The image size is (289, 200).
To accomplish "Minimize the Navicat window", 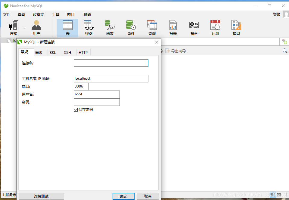I will [256, 6].
